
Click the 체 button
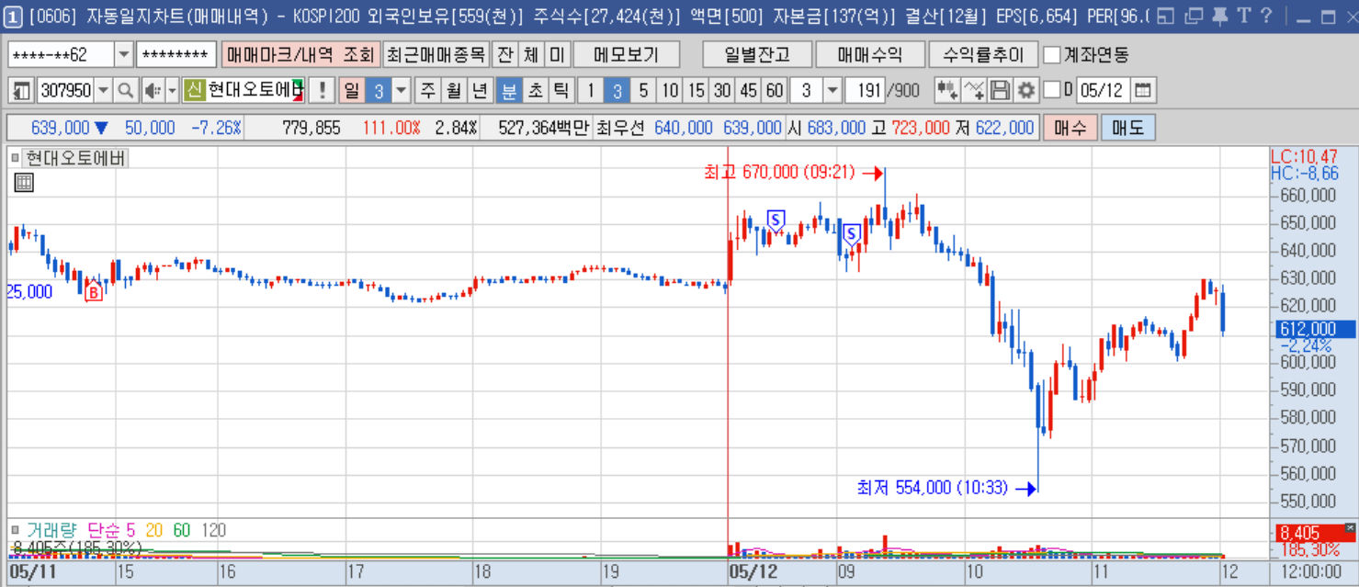pyautogui.click(x=531, y=54)
